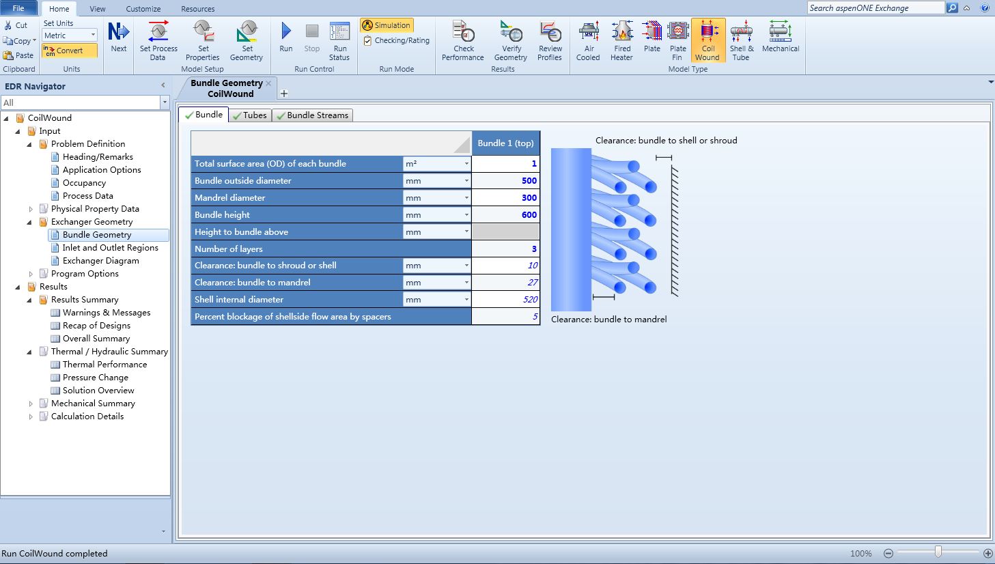The width and height of the screenshot is (995, 564).
Task: Switch to the View ribbon tab
Action: click(98, 9)
